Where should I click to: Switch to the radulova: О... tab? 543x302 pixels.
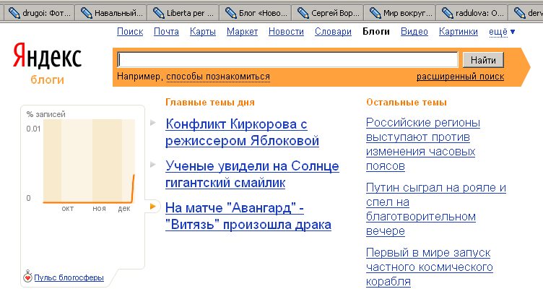473,13
